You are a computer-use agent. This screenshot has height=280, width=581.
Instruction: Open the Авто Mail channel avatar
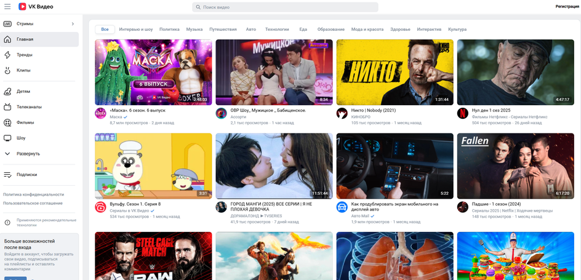click(342, 207)
